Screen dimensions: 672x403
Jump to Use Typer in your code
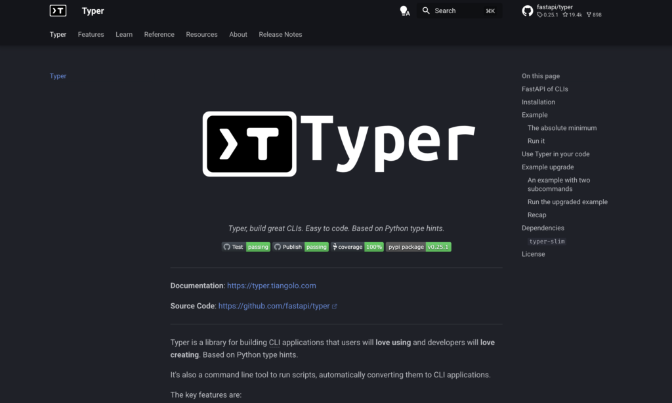(x=555, y=154)
